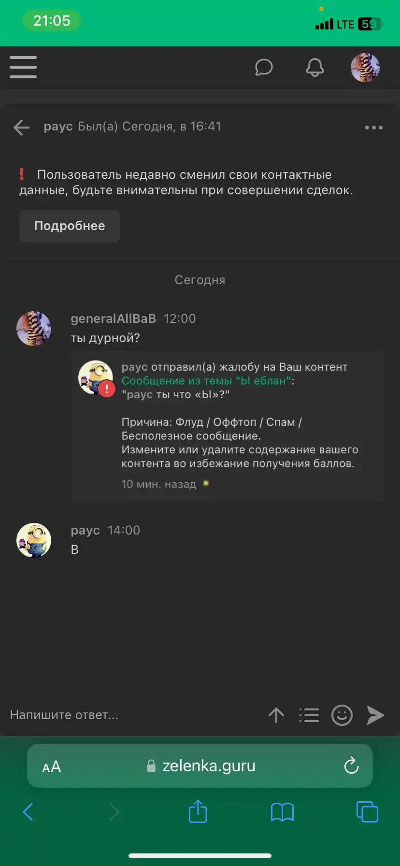Reload the zelenka.guru page
Screen dimensions: 400x866
351,766
